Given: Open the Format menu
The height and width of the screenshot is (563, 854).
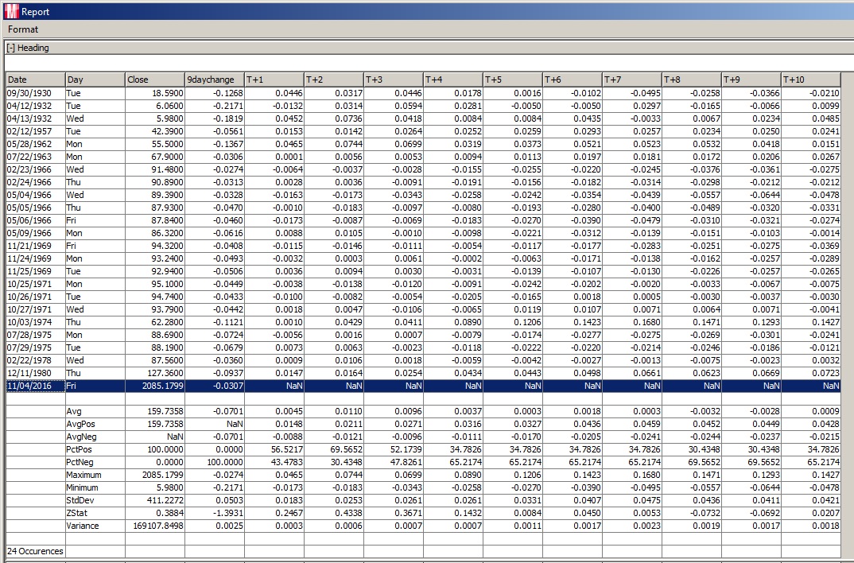Looking at the screenshot, I should tap(23, 29).
